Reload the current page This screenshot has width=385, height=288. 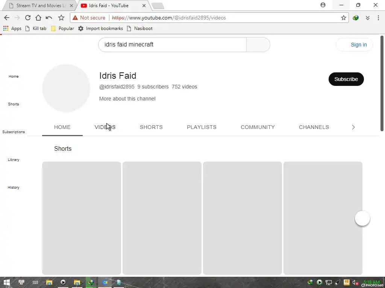point(28,18)
